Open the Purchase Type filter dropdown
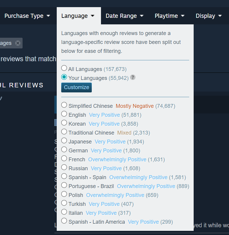This screenshot has height=235, width=229. click(x=27, y=16)
